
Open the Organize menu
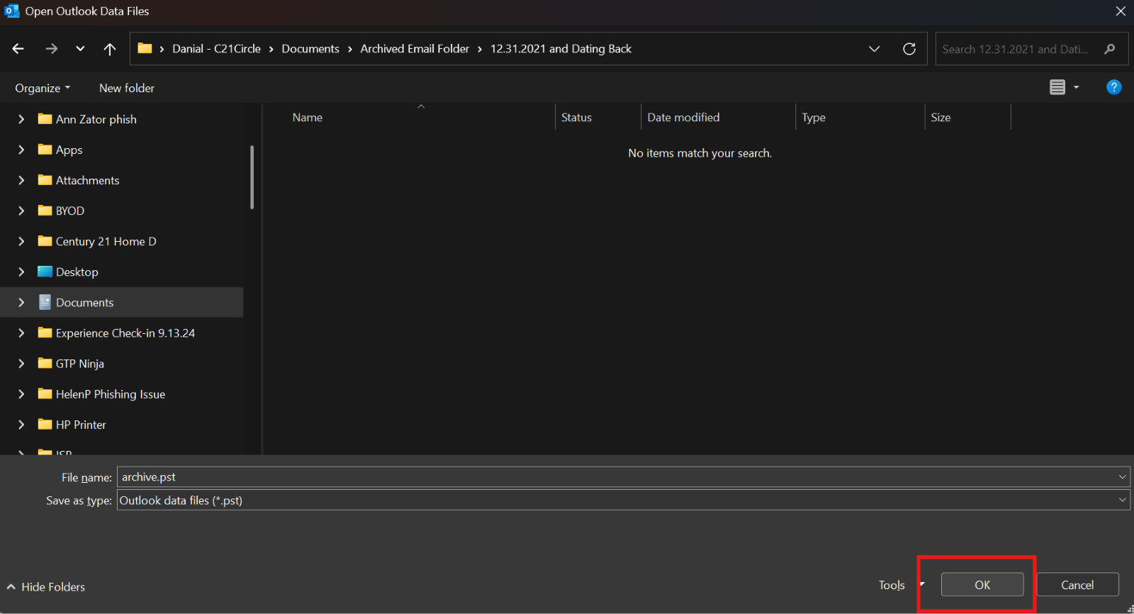coord(43,88)
